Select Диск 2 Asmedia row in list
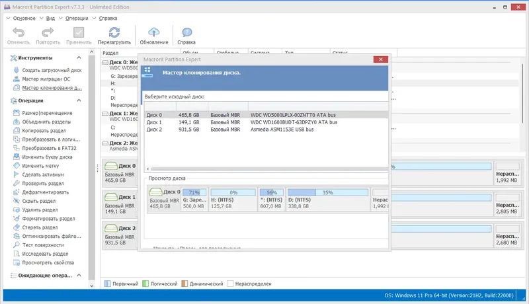Viewport: 529px width, 304px height. click(x=266, y=130)
